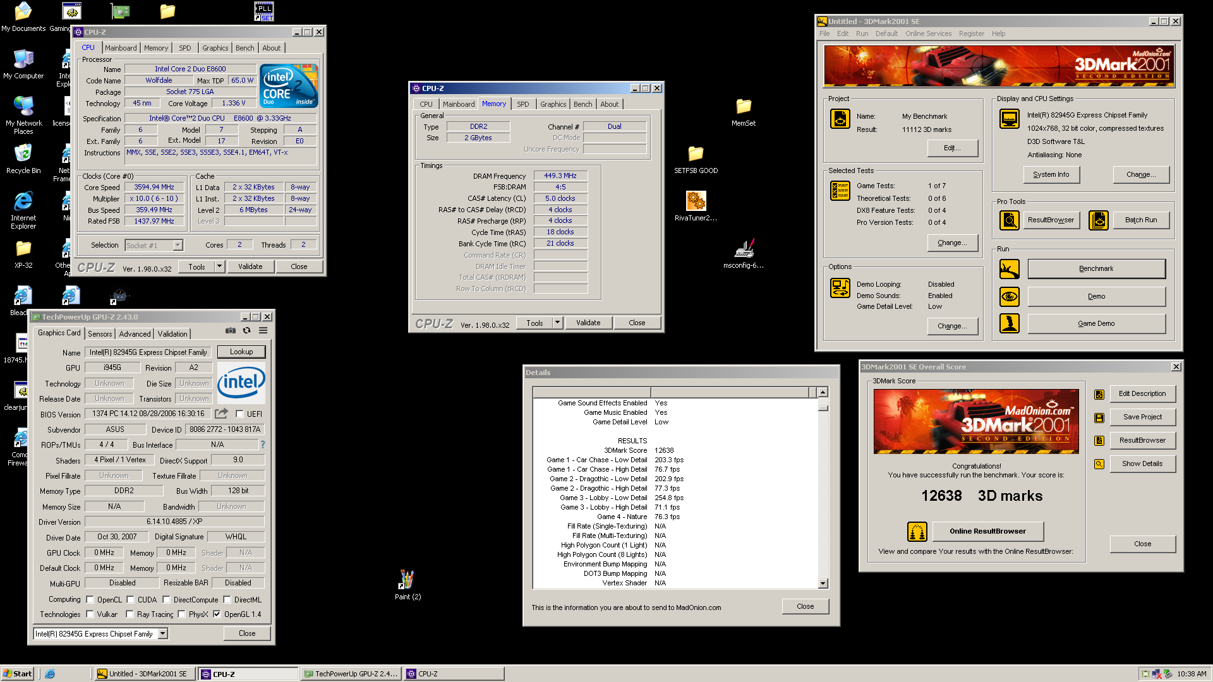Toggle the PhysX checkbox
Screen dimensions: 1213x682
point(181,614)
